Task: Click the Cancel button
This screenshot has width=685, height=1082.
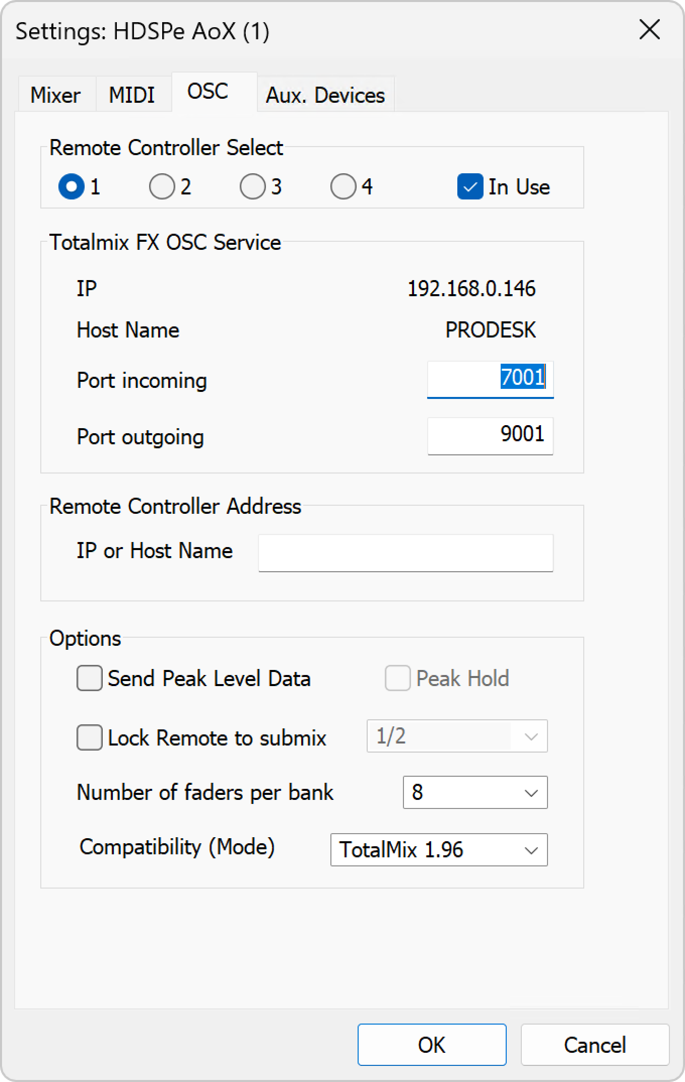Action: pyautogui.click(x=594, y=1045)
